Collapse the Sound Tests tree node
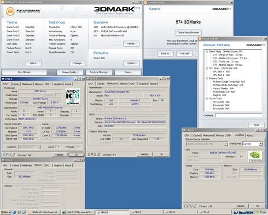Viewport: 268px width, 215px height. point(207,99)
